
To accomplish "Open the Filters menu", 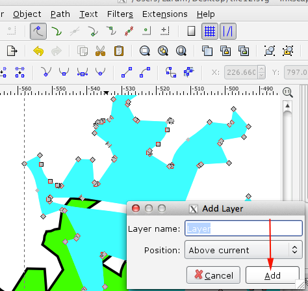I will click(120, 14).
